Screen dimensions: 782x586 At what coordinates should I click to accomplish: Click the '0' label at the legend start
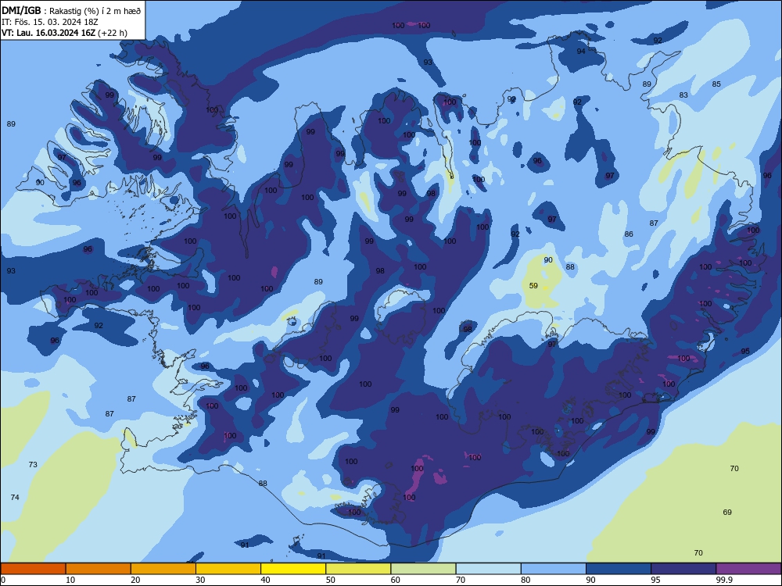(3, 580)
